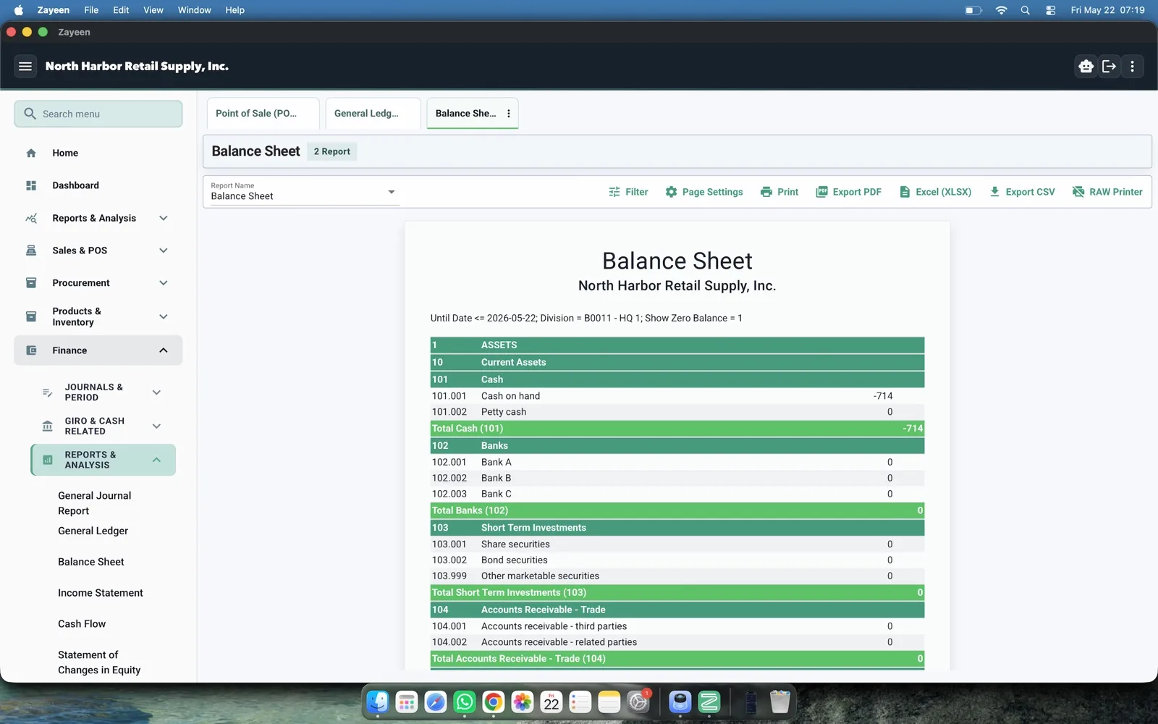Click Export CSV
Screen dimensions: 1158x724
[1022, 192]
